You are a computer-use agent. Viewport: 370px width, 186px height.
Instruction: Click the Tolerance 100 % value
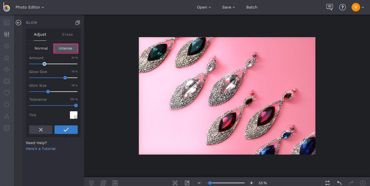tap(74, 99)
